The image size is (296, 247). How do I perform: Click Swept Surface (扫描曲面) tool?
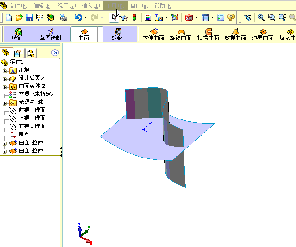(208, 34)
